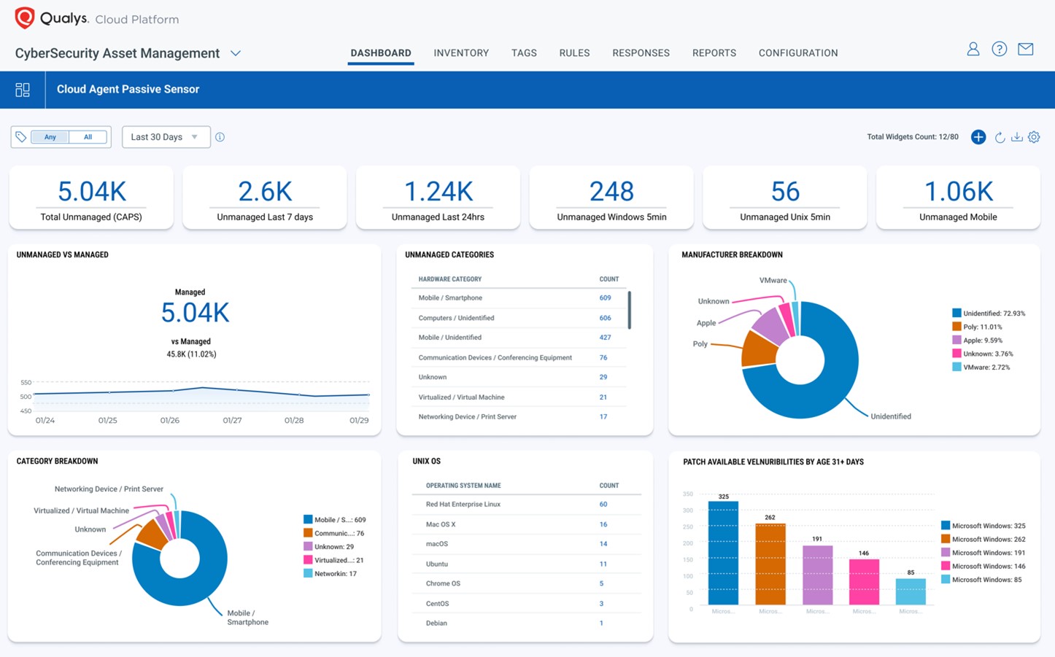The height and width of the screenshot is (657, 1055).
Task: Click the Unmanaged Last 24hrs count widget
Action: tap(438, 197)
